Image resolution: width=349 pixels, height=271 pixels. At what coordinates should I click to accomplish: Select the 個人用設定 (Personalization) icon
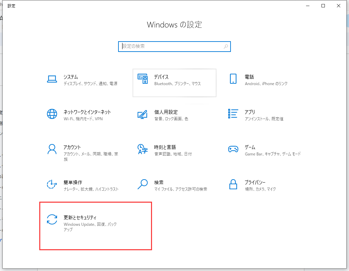[x=143, y=114]
